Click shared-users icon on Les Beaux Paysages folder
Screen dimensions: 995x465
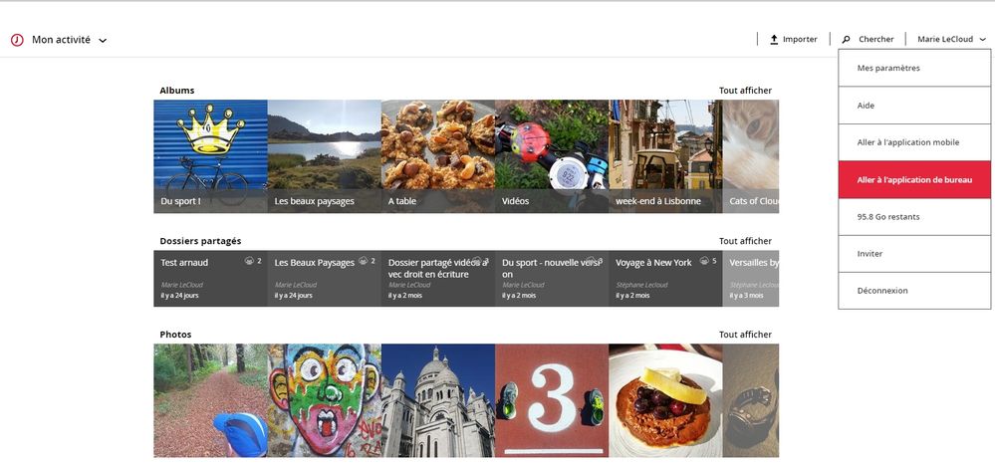(x=364, y=262)
